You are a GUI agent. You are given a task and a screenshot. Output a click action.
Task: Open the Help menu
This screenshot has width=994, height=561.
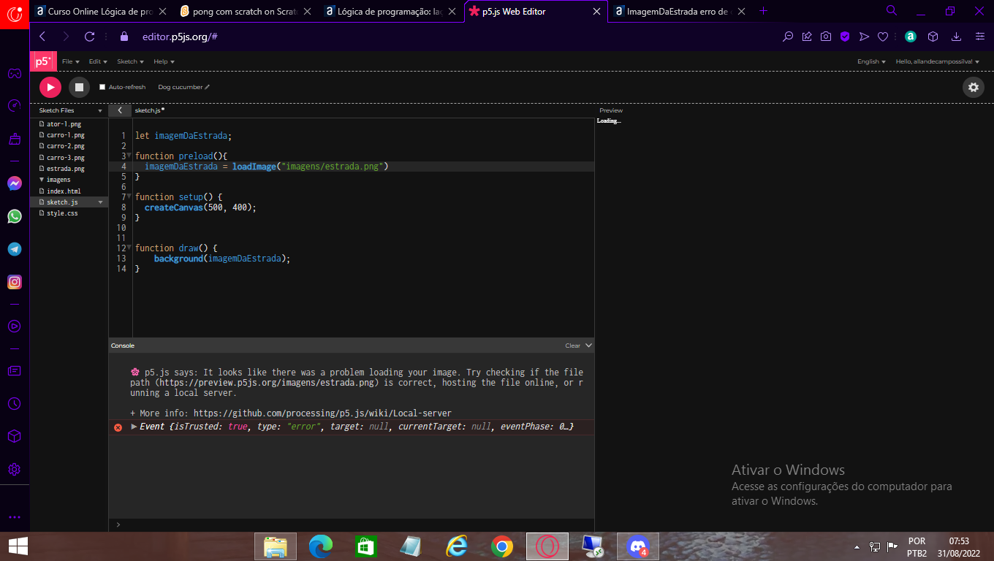[x=164, y=61]
